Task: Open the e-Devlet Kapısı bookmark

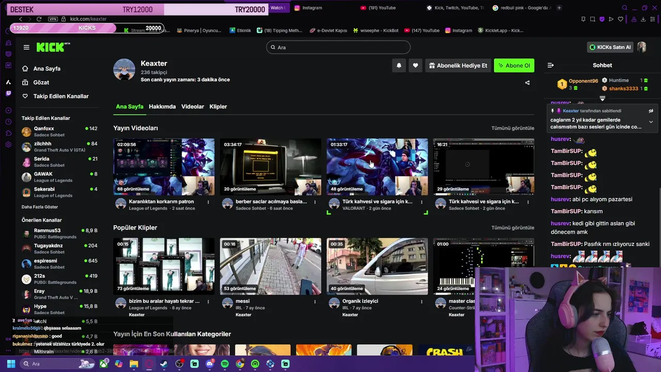Action: pyautogui.click(x=328, y=30)
